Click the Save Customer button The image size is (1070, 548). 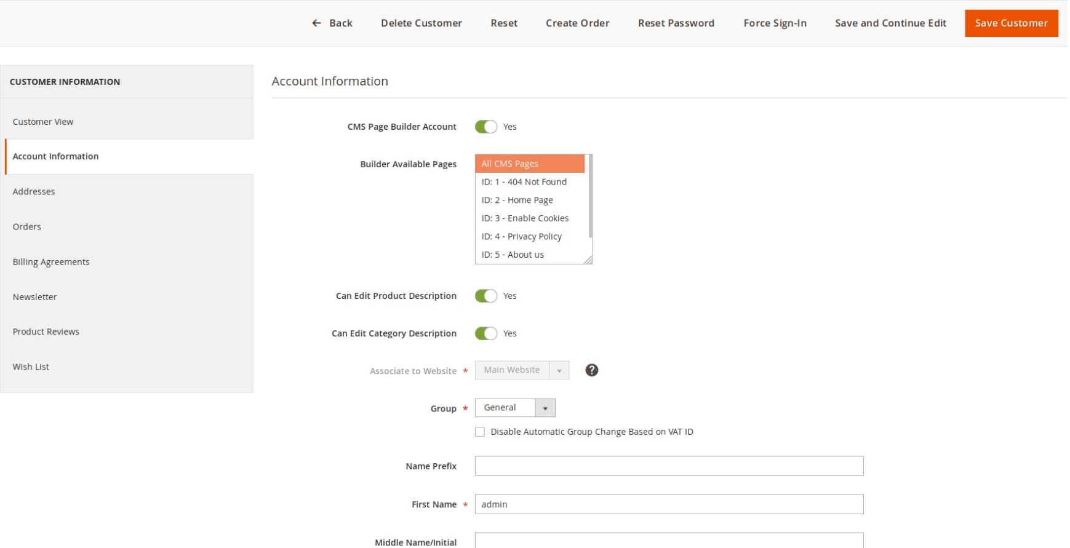[x=1011, y=23]
